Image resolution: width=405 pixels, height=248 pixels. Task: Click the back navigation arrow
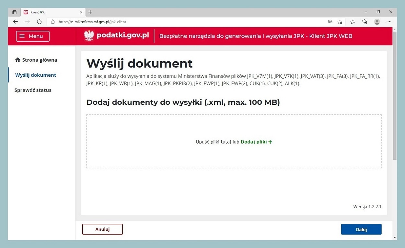15,21
